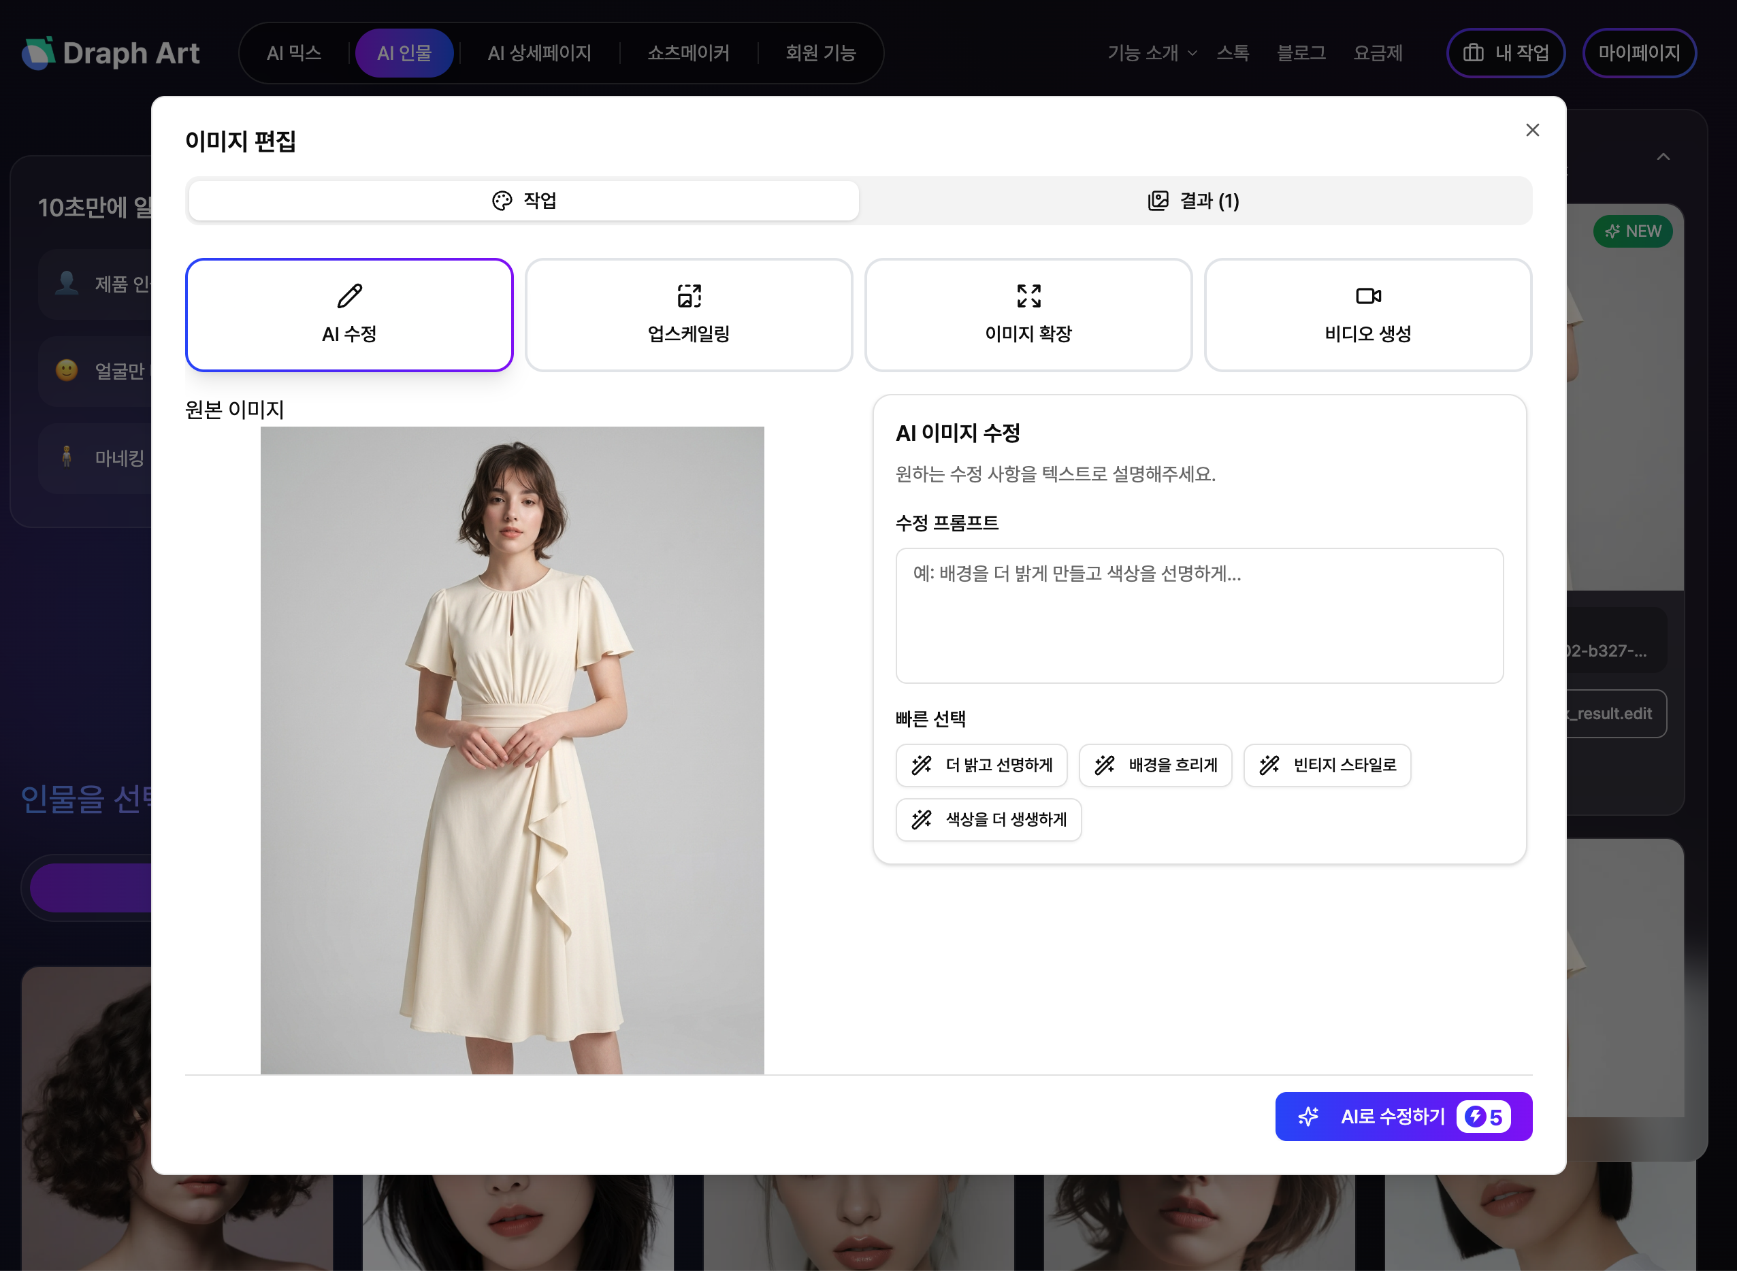This screenshot has width=1737, height=1271.
Task: Open the 비디오 생성 video option
Action: click(x=1367, y=314)
